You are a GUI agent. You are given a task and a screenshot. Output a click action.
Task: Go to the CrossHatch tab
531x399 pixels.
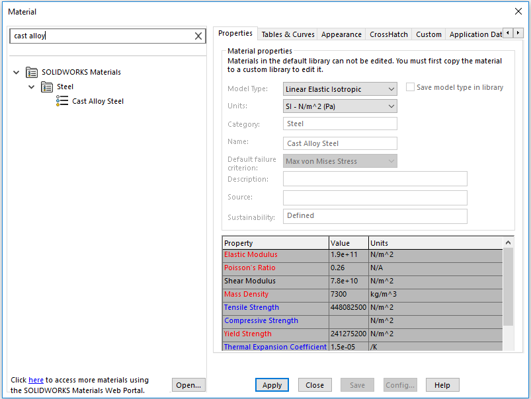[x=388, y=34]
